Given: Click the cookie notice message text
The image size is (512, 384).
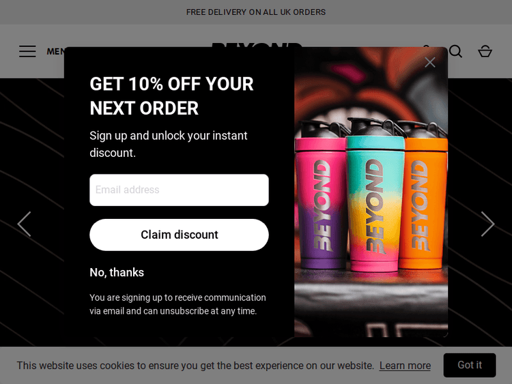Looking at the screenshot, I should [x=195, y=366].
